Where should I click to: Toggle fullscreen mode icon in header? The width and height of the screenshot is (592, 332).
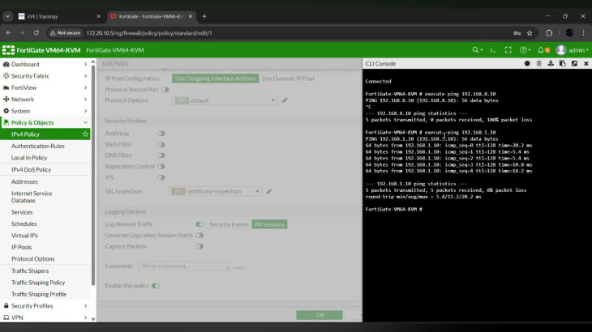[508, 50]
